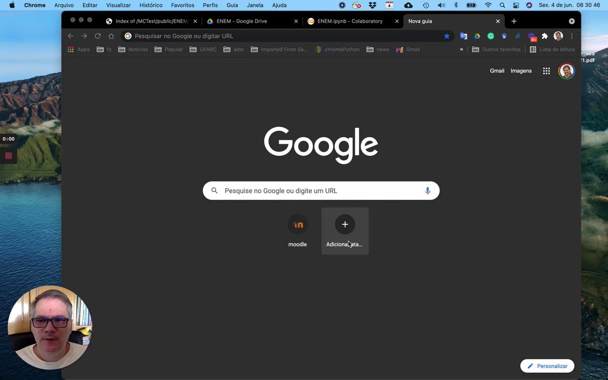This screenshot has height=380, width=608.
Task: Open the chromePython bookmark
Action: (x=337, y=49)
